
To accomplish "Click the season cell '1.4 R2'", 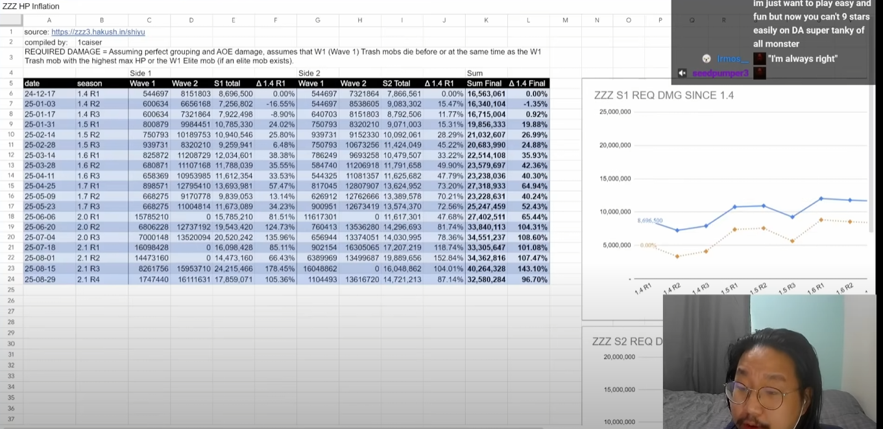I will pyautogui.click(x=102, y=104).
